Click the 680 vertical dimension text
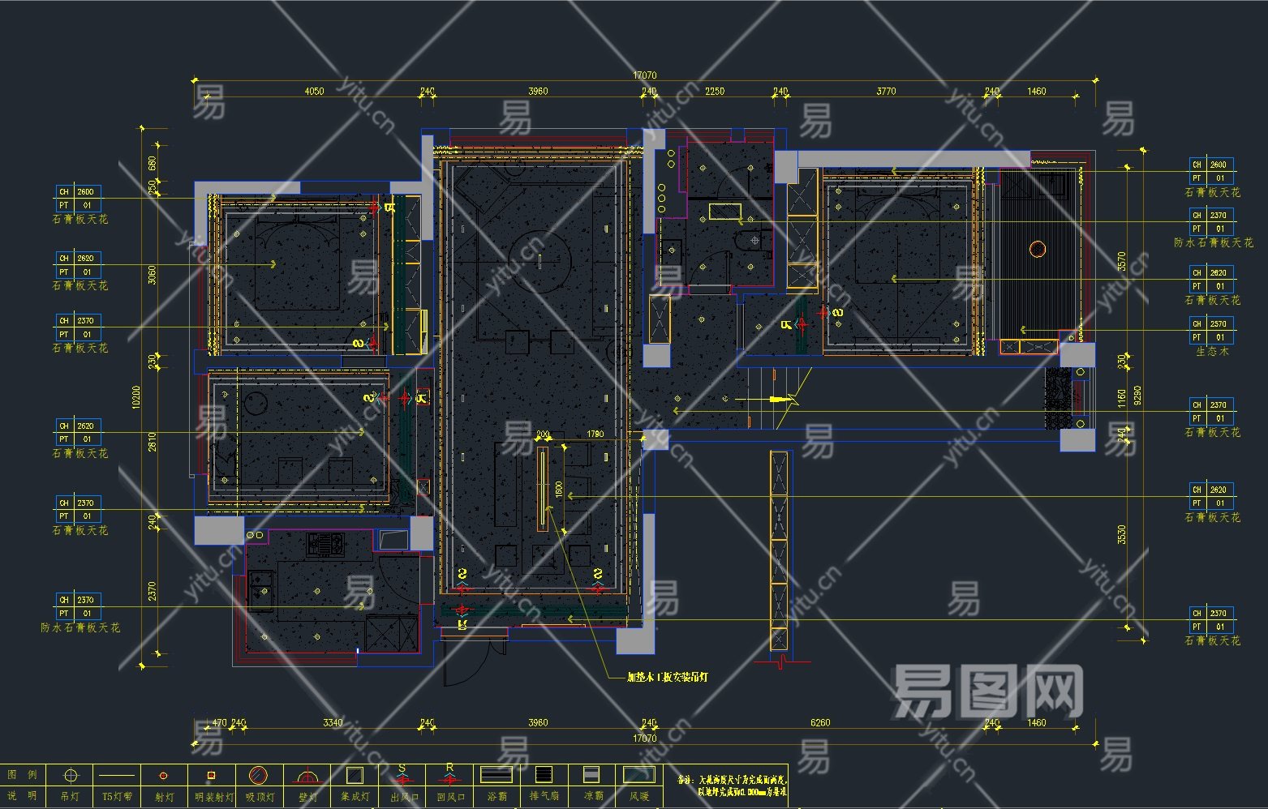This screenshot has height=809, width=1268. point(153,163)
